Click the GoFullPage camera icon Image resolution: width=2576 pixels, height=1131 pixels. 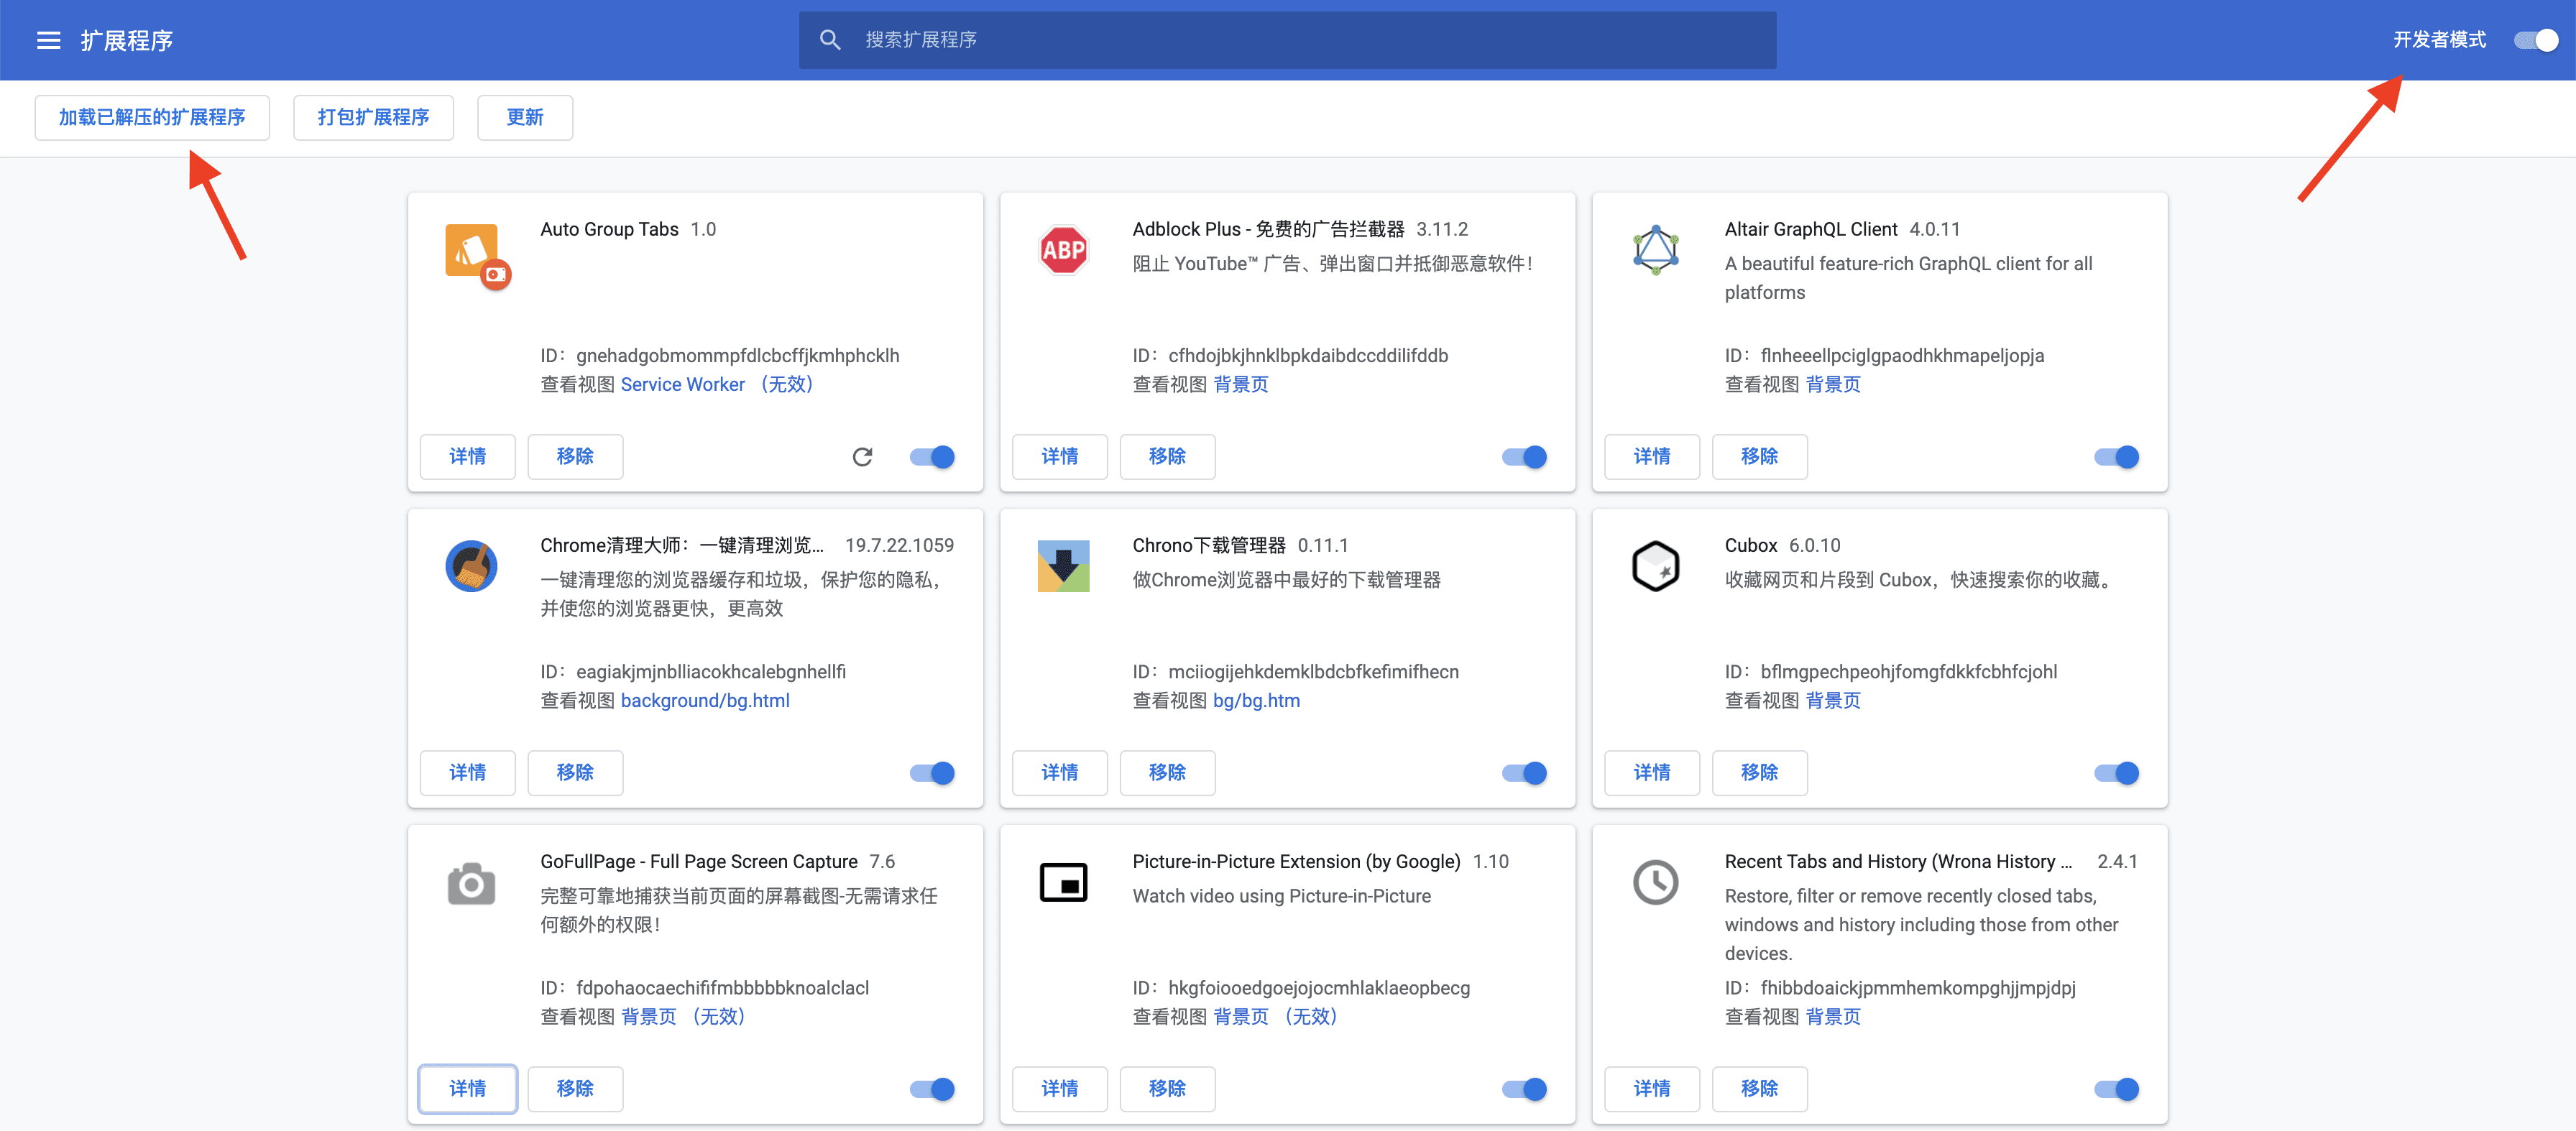tap(471, 883)
